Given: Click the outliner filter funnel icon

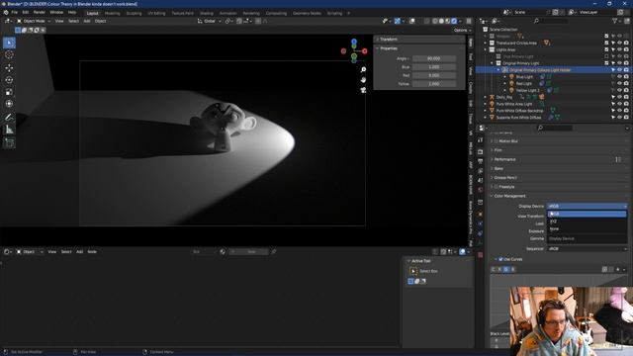Looking at the screenshot, I should pyautogui.click(x=615, y=21).
